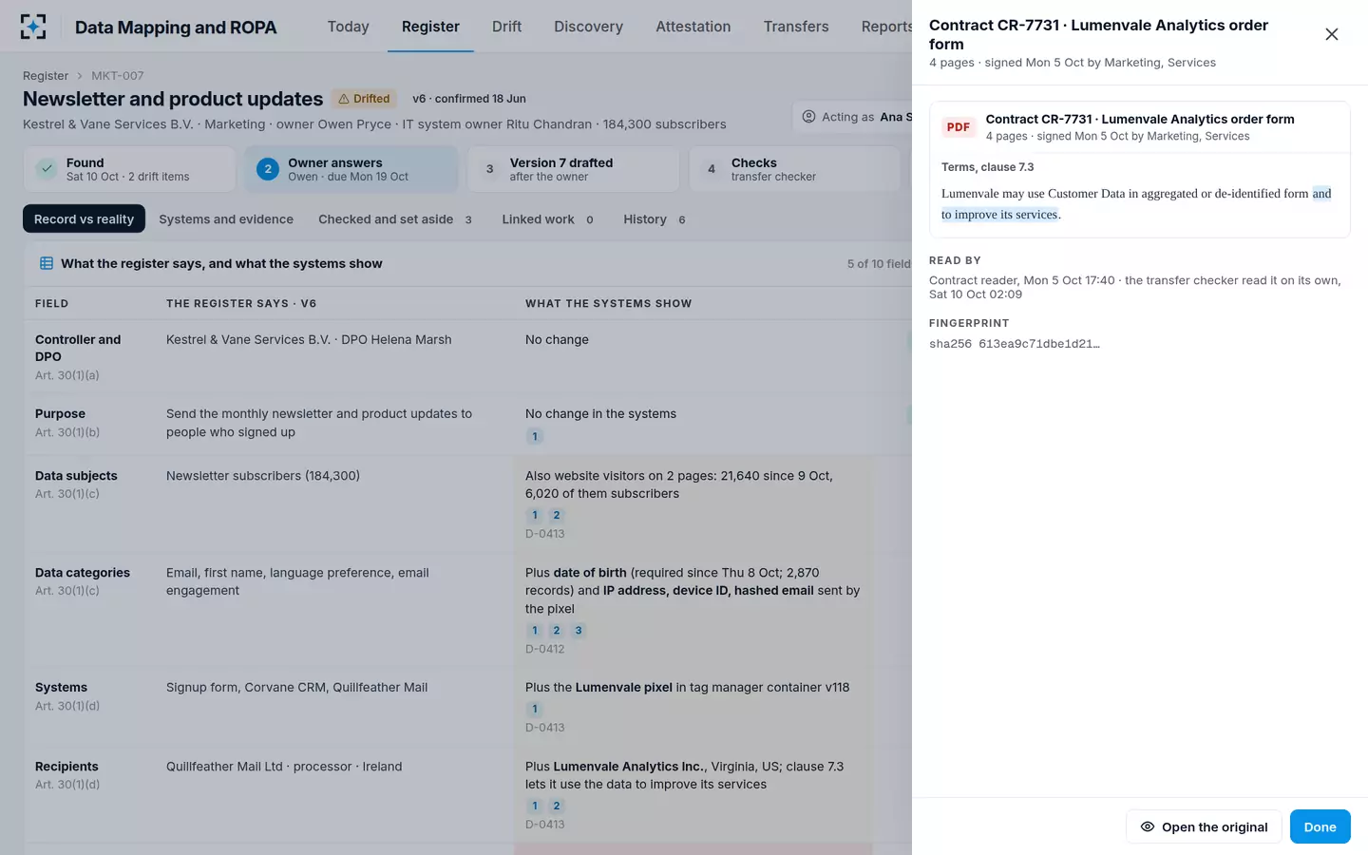The image size is (1368, 855).
Task: Click the PDF badge on the contract card
Action: [959, 127]
